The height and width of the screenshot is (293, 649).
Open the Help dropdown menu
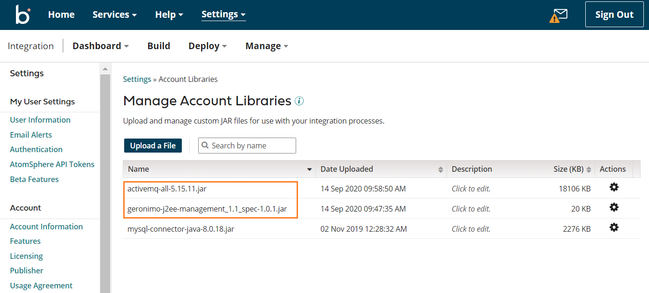click(169, 15)
